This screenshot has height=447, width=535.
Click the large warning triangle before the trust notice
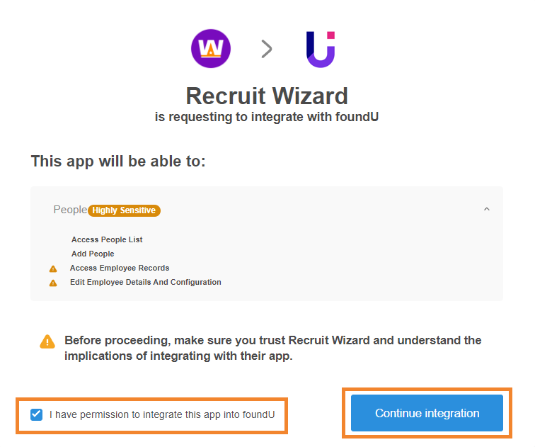pos(47,341)
